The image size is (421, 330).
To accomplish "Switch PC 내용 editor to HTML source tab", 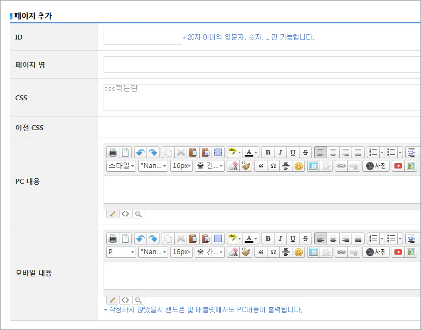I will pos(125,214).
